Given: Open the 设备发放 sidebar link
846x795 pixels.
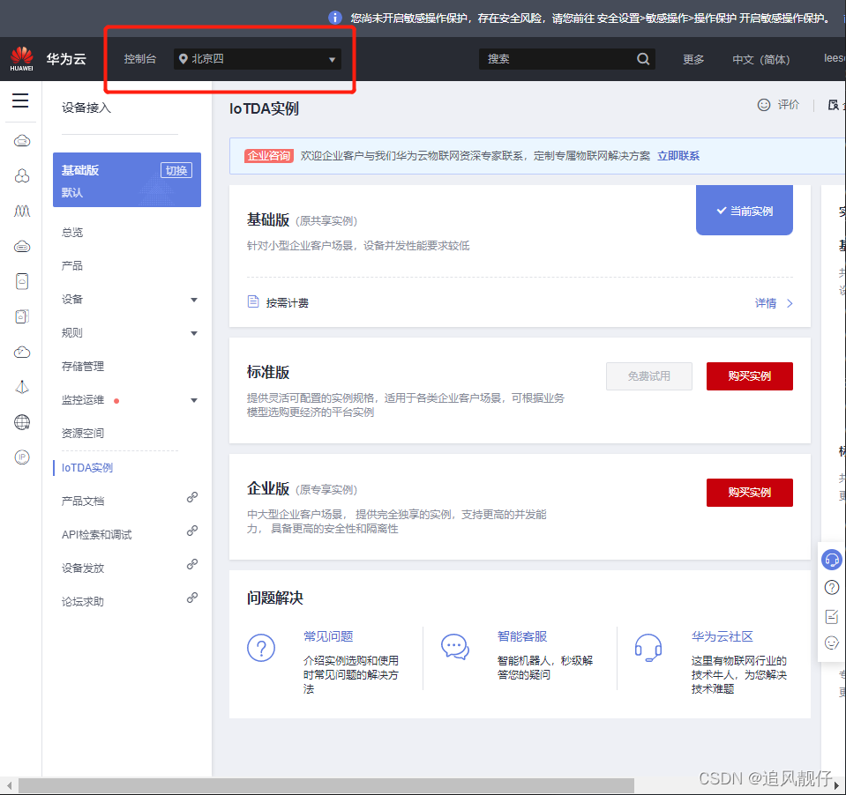Looking at the screenshot, I should (x=83, y=568).
